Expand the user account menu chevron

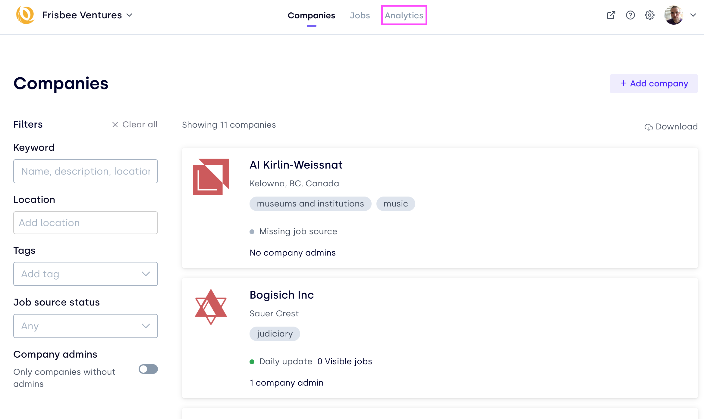tap(693, 15)
